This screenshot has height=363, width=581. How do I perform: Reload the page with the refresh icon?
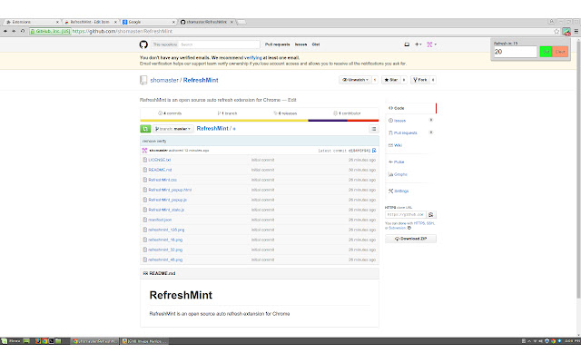pyautogui.click(x=23, y=31)
